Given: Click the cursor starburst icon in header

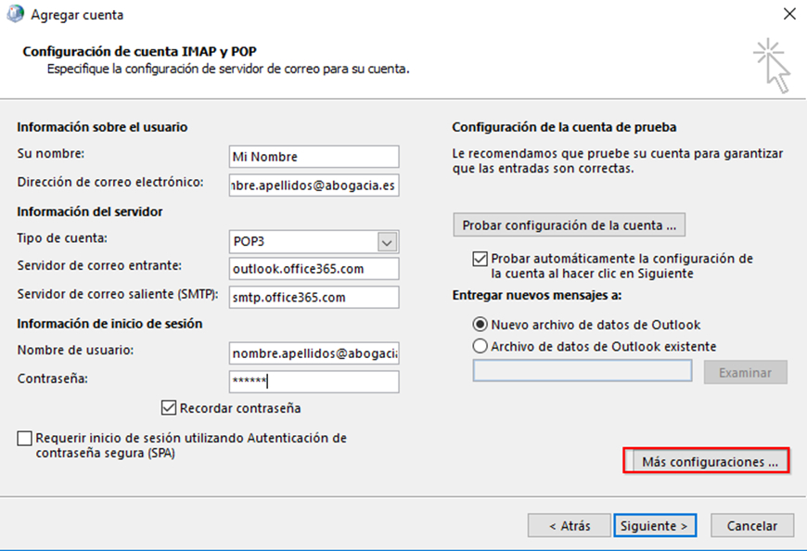Looking at the screenshot, I should 773,65.
